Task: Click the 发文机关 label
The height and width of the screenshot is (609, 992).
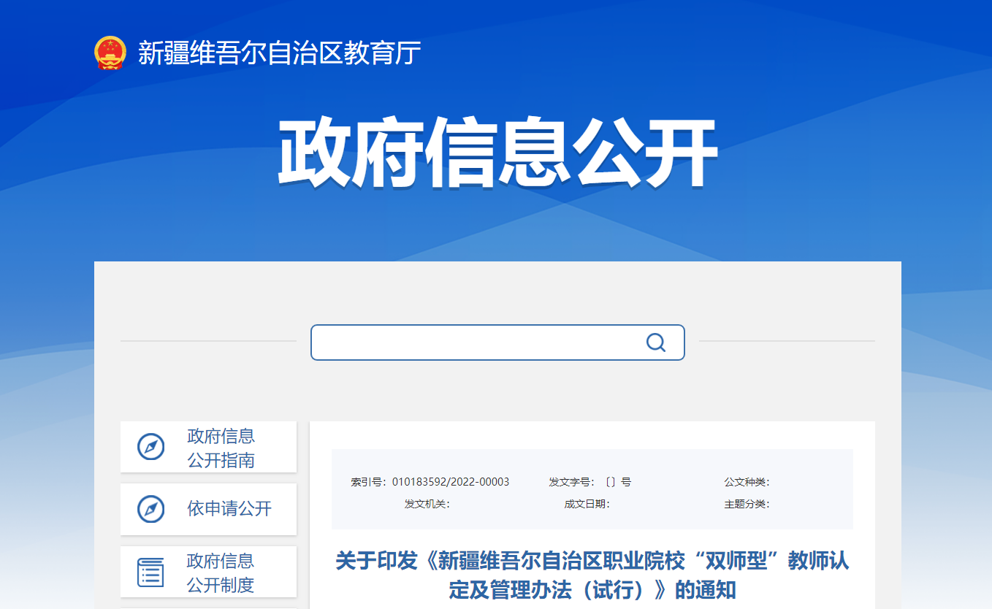Action: pyautogui.click(x=427, y=504)
